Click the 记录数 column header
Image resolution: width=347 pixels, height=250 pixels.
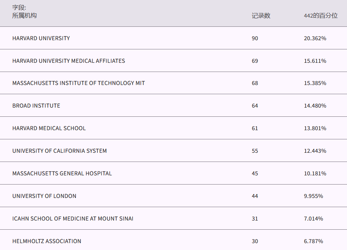click(261, 16)
